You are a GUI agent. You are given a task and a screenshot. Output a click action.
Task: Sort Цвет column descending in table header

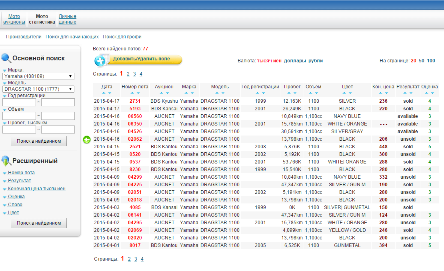coord(350,93)
